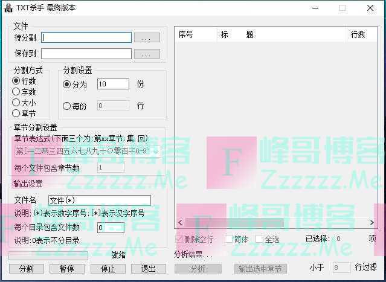Enable the 全选 checkbox

tap(259, 239)
